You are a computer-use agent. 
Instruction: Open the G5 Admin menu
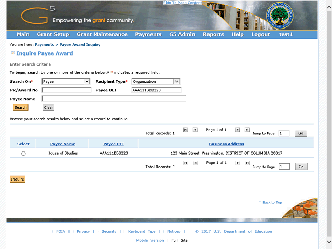click(182, 34)
